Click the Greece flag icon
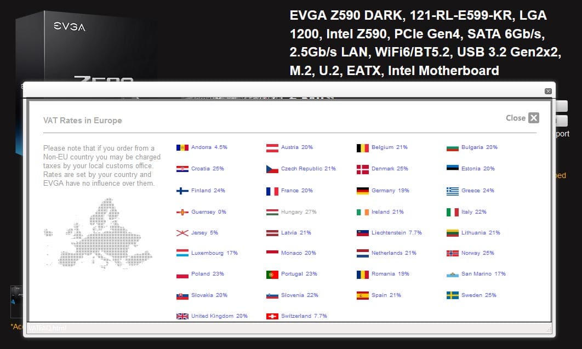582x349 pixels. click(453, 191)
